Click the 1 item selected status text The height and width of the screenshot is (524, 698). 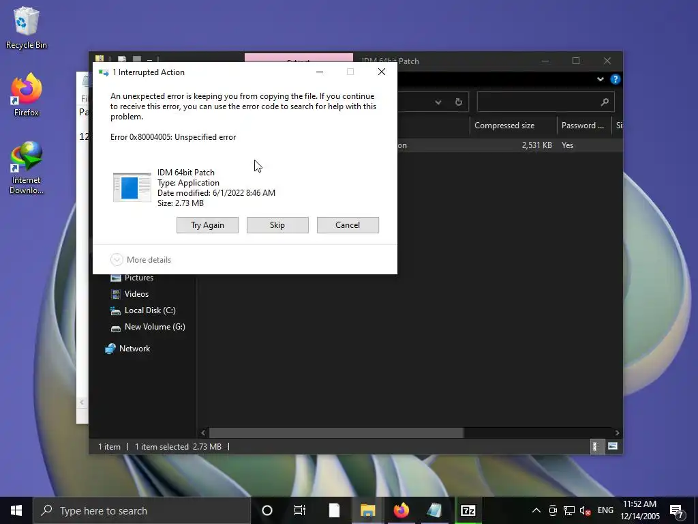click(162, 446)
